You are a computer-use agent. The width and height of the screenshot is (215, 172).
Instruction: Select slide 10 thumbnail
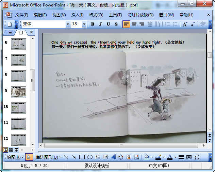[18, 108]
